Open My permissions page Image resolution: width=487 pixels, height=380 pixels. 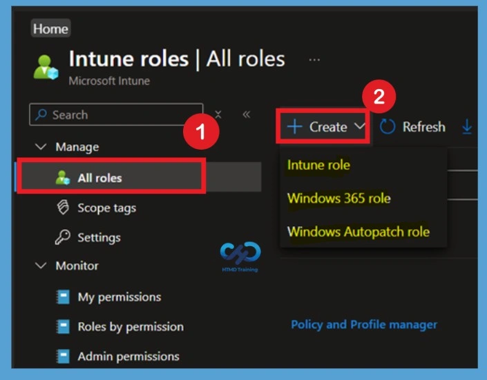(x=120, y=297)
